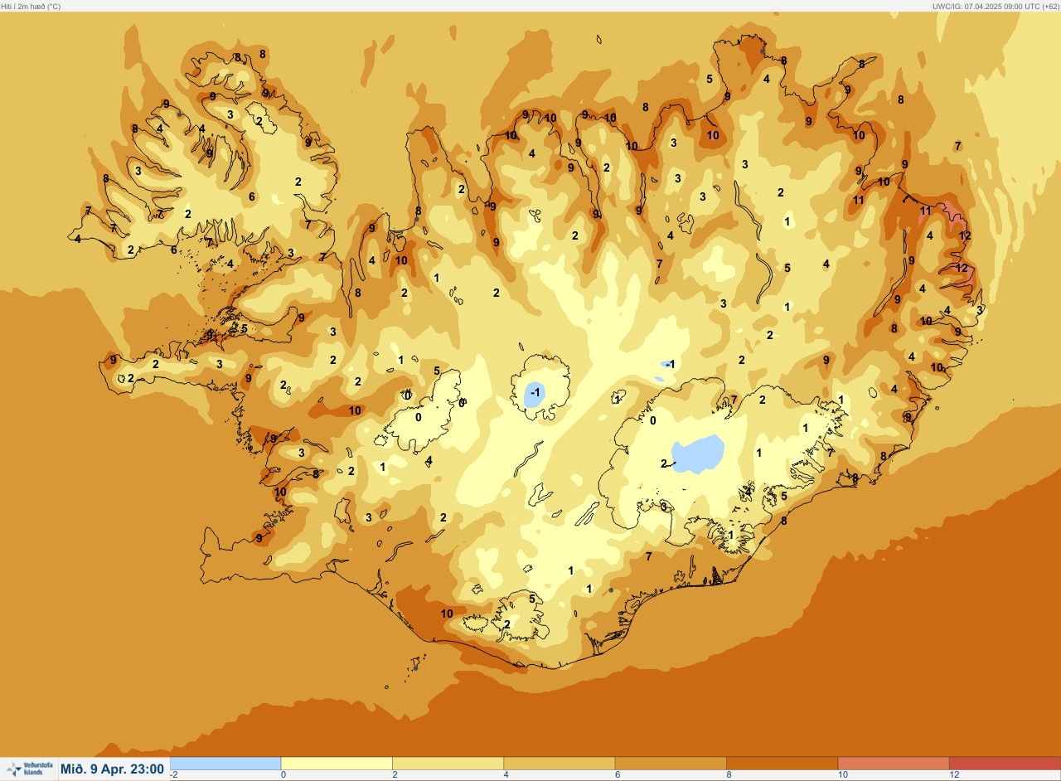Click the tiny Grímsey island outline in the north
This screenshot has height=781, width=1061.
598,37
